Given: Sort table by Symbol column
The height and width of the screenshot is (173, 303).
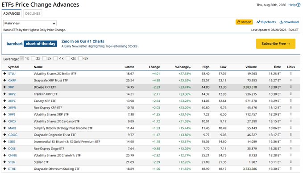Looking at the screenshot, I should point(14,67).
